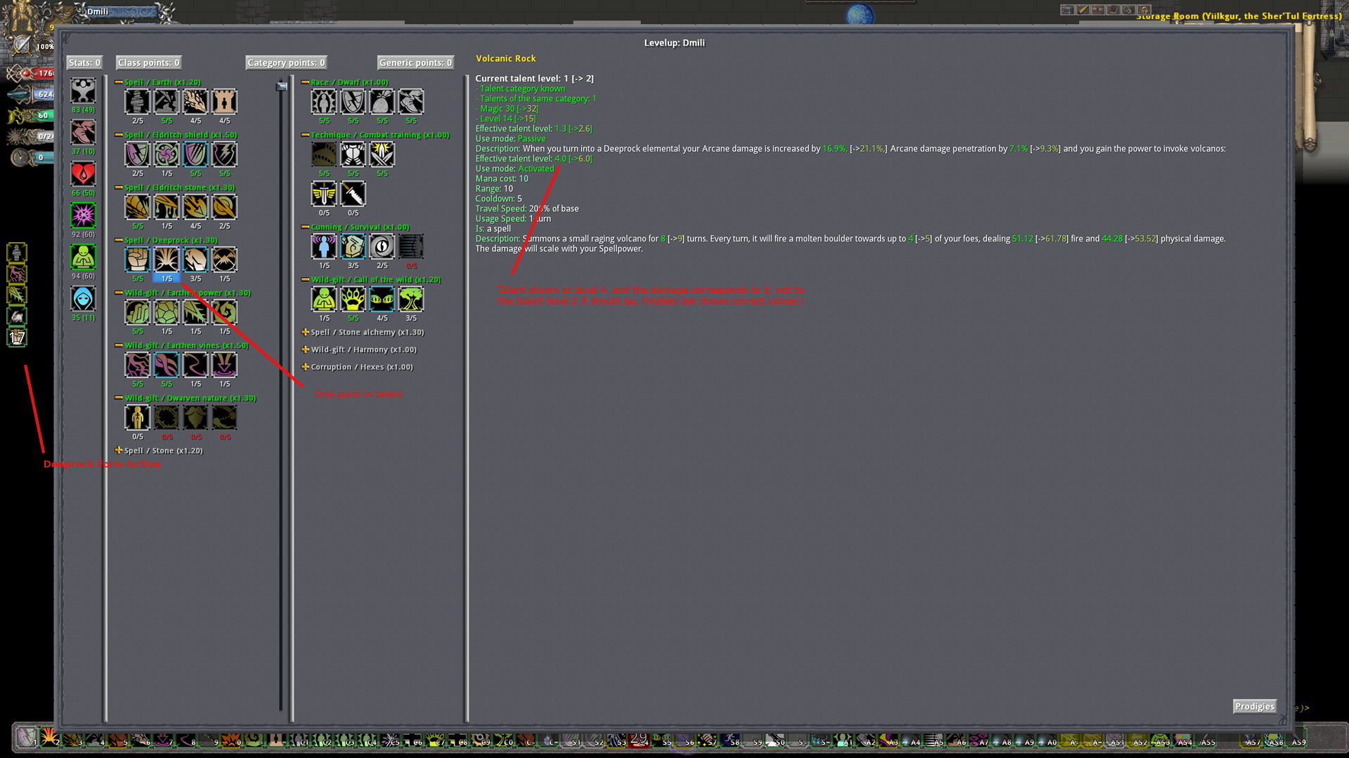Select the castle tower Earth talent
The height and width of the screenshot is (758, 1349).
point(225,102)
